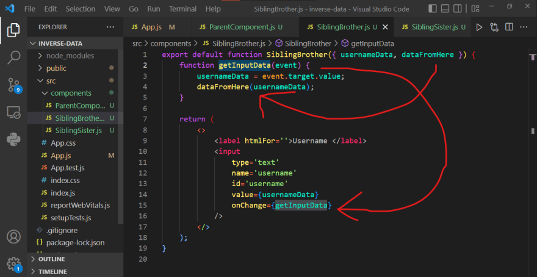Click the components breadcrumb segment

(170, 44)
